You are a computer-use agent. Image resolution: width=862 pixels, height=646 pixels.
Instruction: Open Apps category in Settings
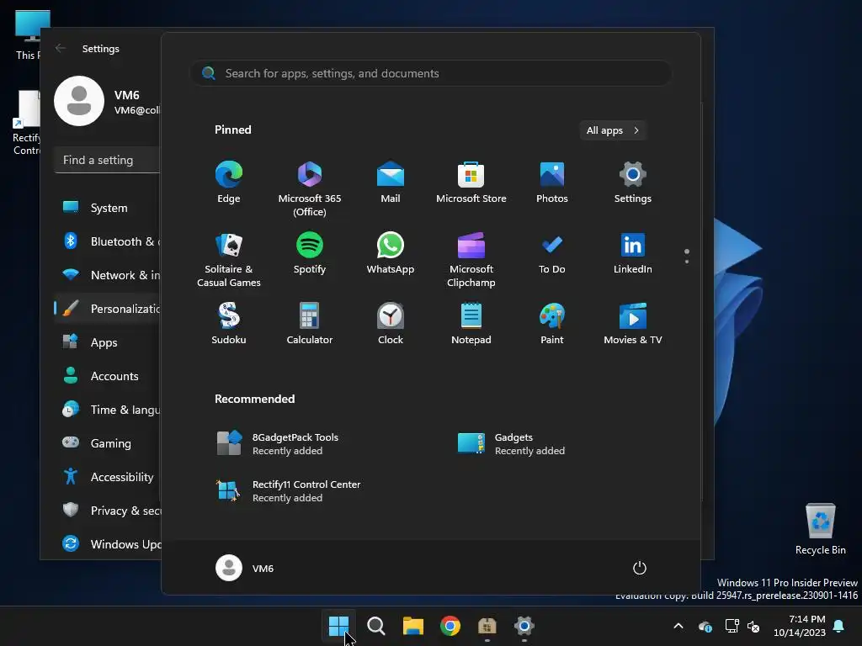[108, 342]
